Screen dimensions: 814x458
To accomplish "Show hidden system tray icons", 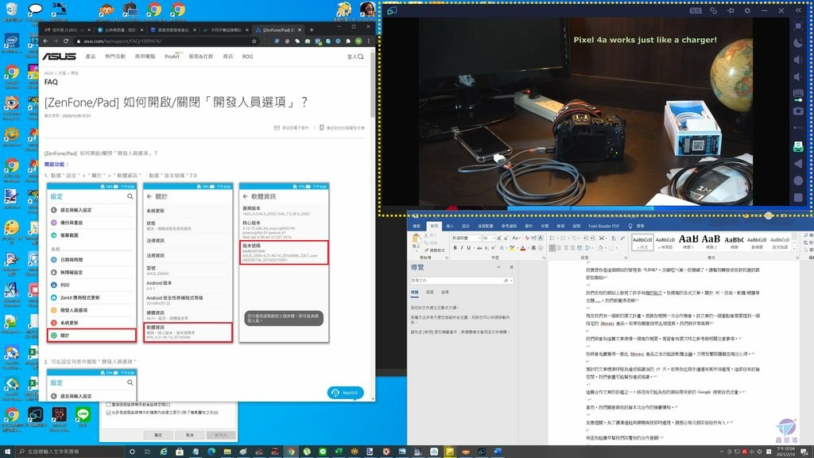I will point(722,452).
